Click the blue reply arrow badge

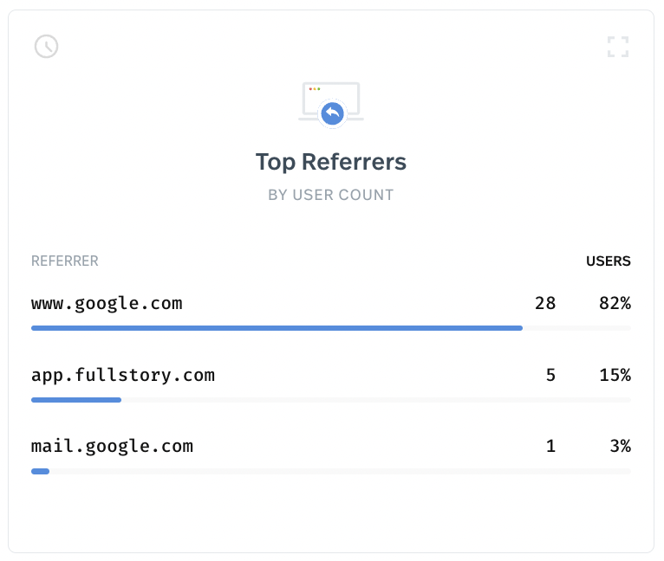332,113
